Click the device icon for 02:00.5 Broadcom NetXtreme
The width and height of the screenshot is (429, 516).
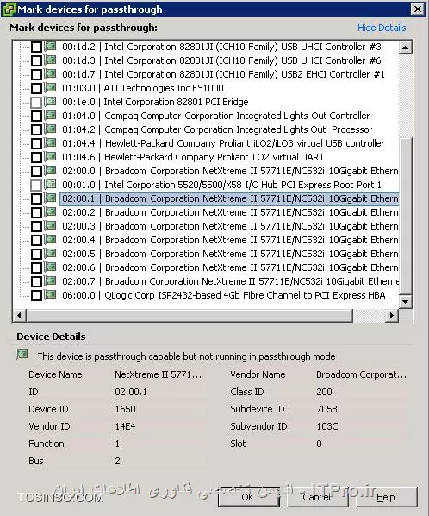50,254
